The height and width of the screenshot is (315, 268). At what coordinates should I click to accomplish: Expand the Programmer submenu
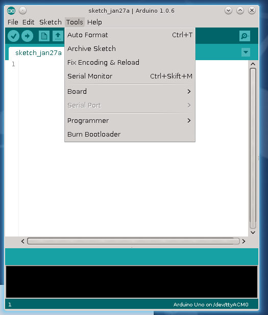tap(130, 120)
